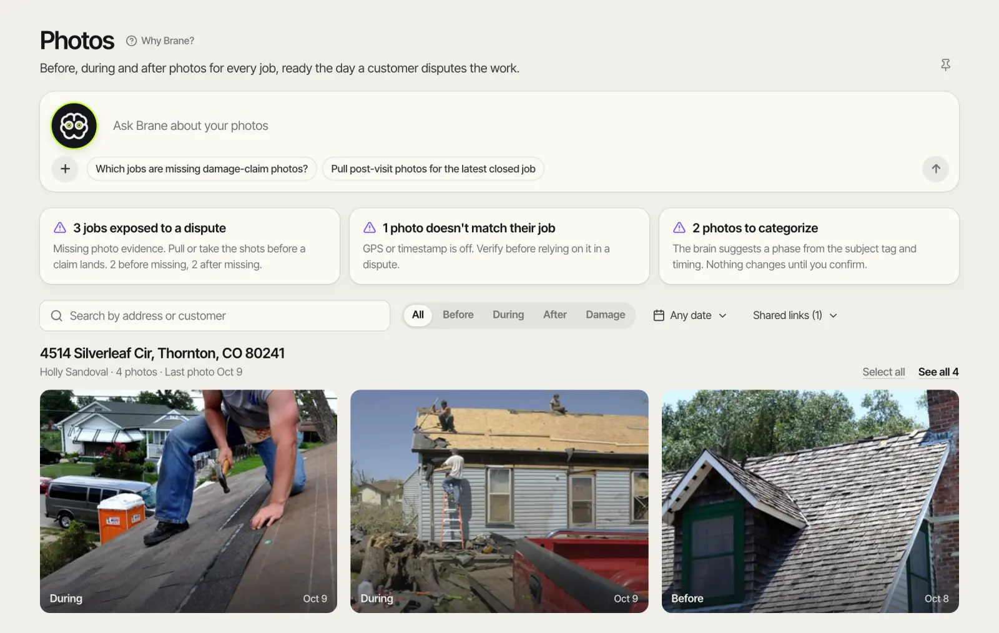This screenshot has height=633, width=999.
Task: Switch to the After filter tab
Action: point(555,315)
